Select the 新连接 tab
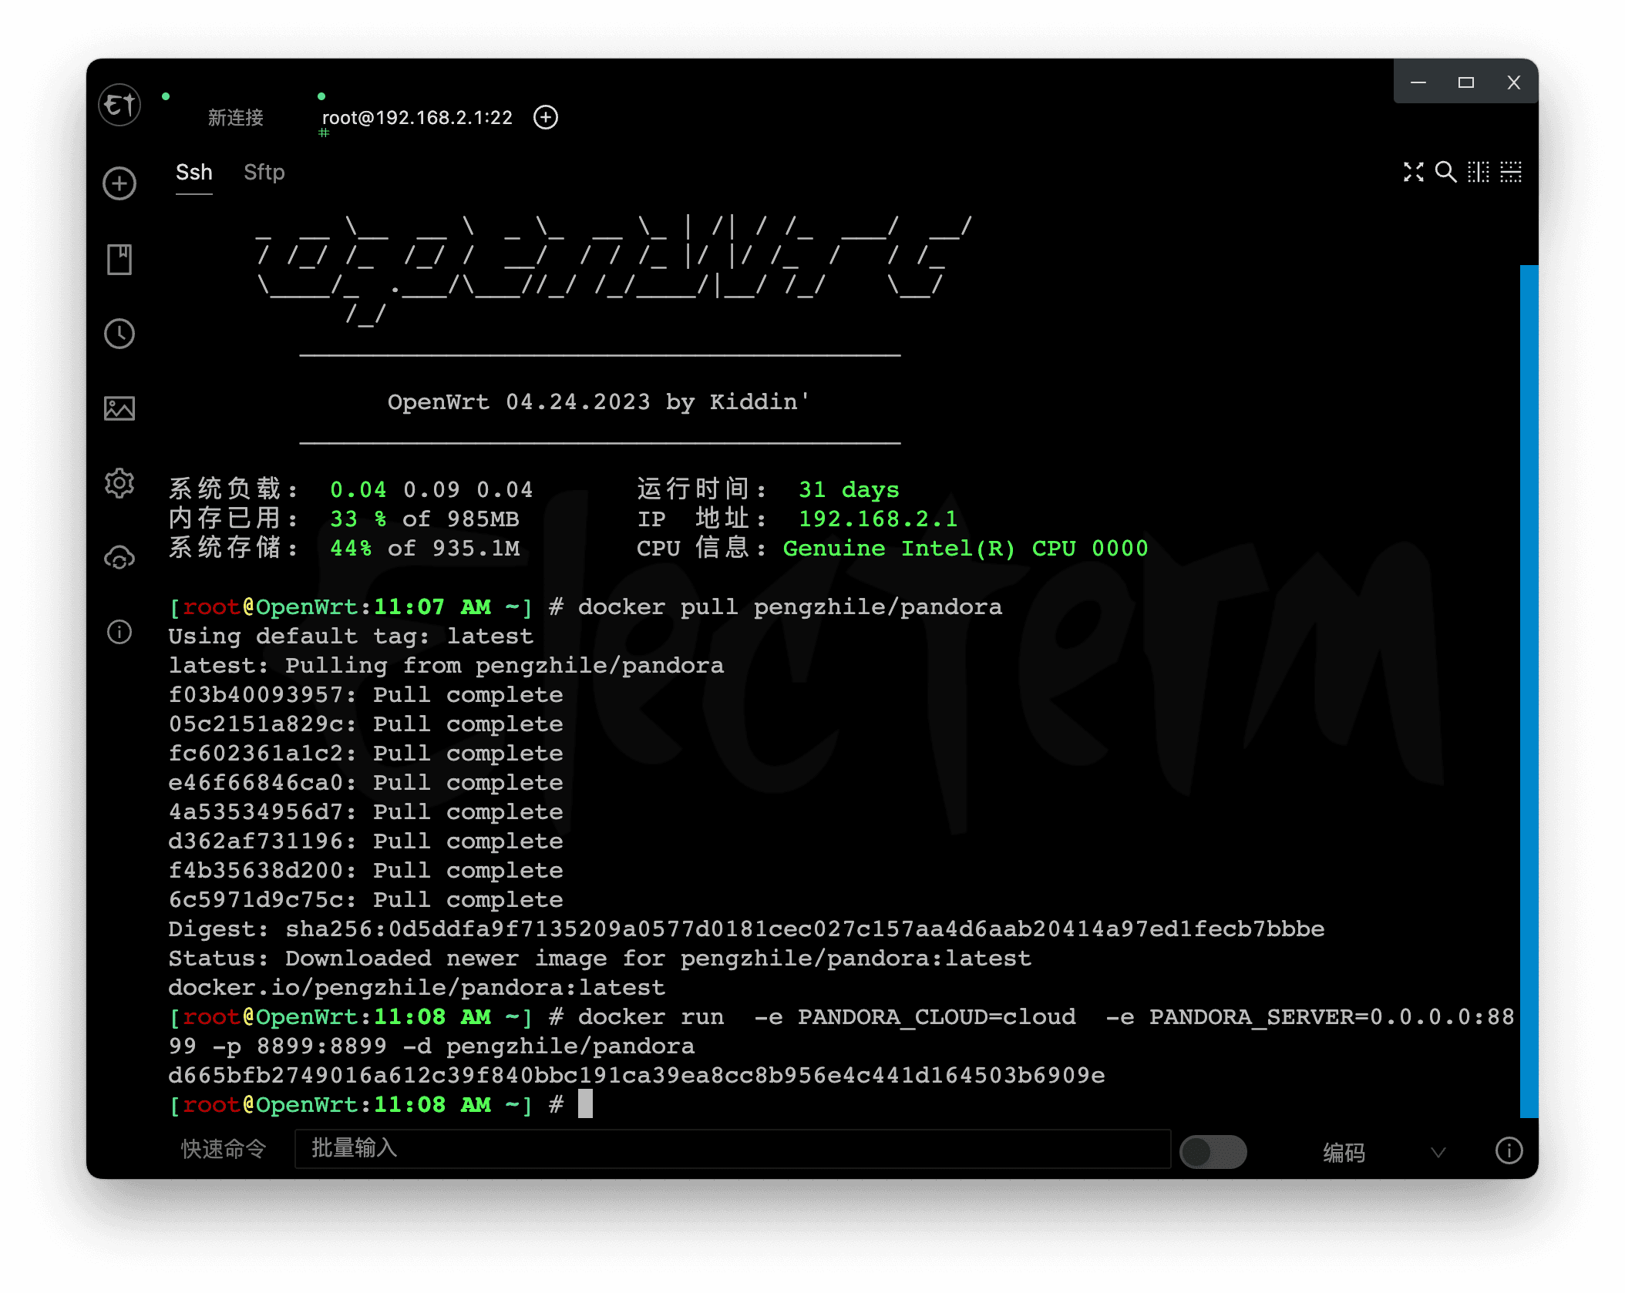1625x1293 pixels. click(235, 118)
